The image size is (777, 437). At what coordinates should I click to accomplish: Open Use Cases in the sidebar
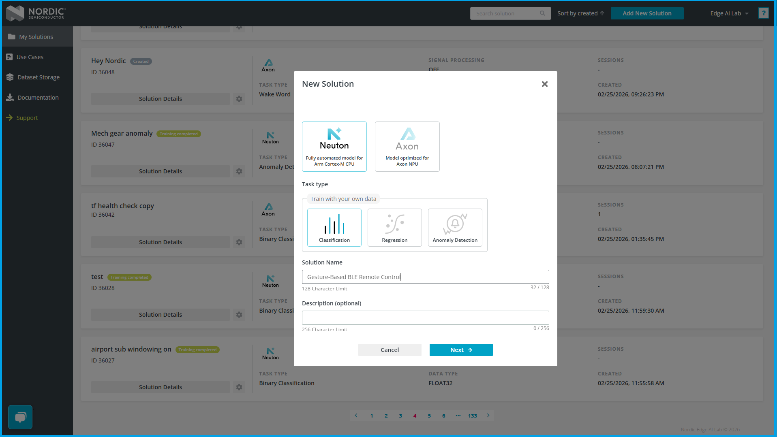tap(37, 57)
